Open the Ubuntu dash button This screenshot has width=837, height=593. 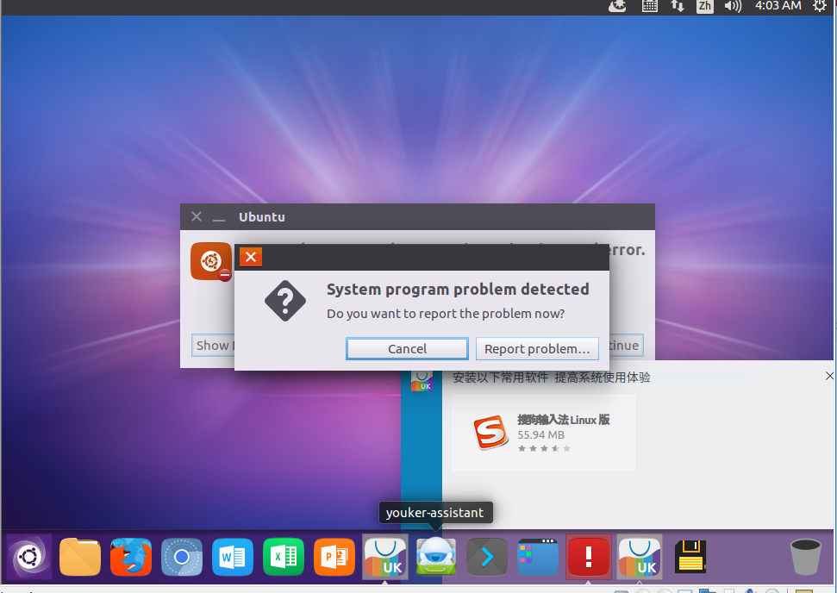pyautogui.click(x=28, y=557)
